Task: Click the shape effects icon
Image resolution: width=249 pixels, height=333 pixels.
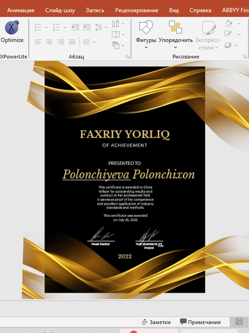Action: click(228, 45)
